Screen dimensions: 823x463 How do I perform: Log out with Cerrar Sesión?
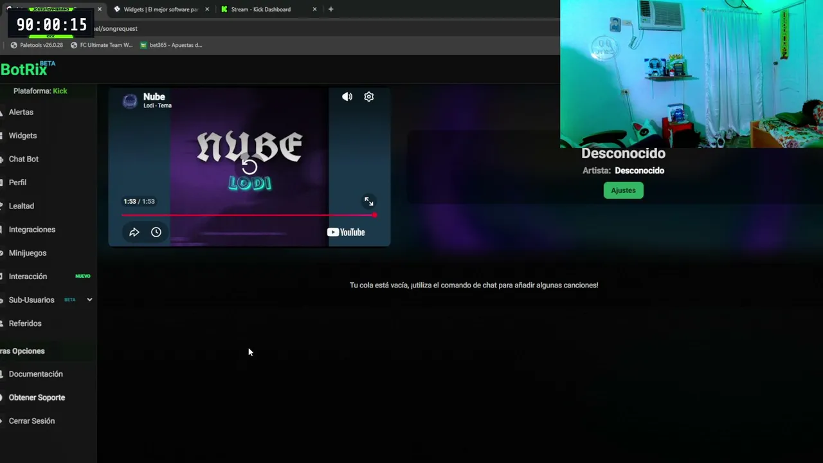32,421
